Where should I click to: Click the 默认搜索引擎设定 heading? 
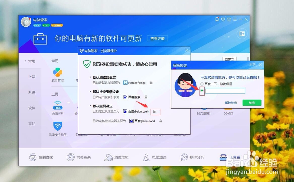(106, 92)
